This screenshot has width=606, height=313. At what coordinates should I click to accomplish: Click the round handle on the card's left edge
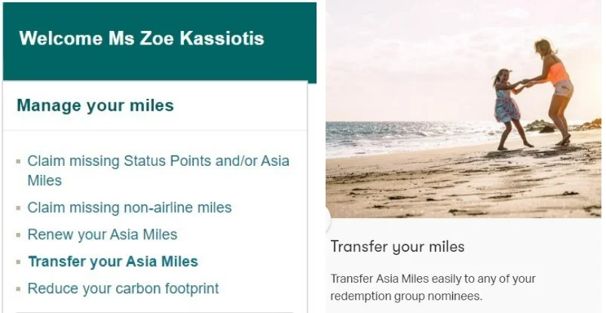point(328,221)
